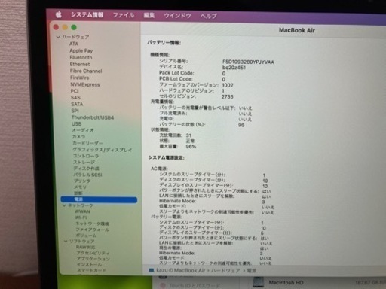Select 診断 in the sidebar
386x289 pixels.
click(x=78, y=193)
